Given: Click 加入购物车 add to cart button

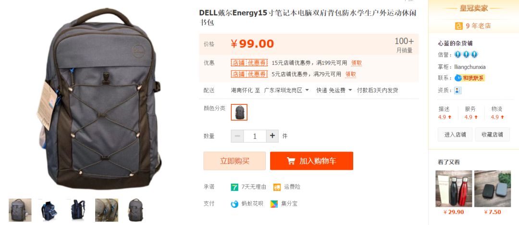Looking at the screenshot, I should pyautogui.click(x=311, y=161).
